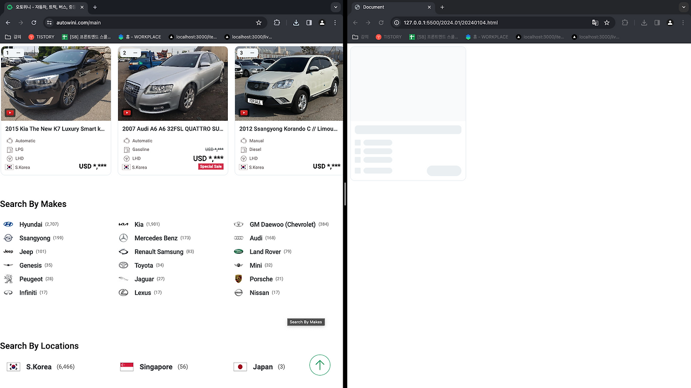
Task: Click the Hyundai brand logo in Search By Makes
Action: click(8, 224)
